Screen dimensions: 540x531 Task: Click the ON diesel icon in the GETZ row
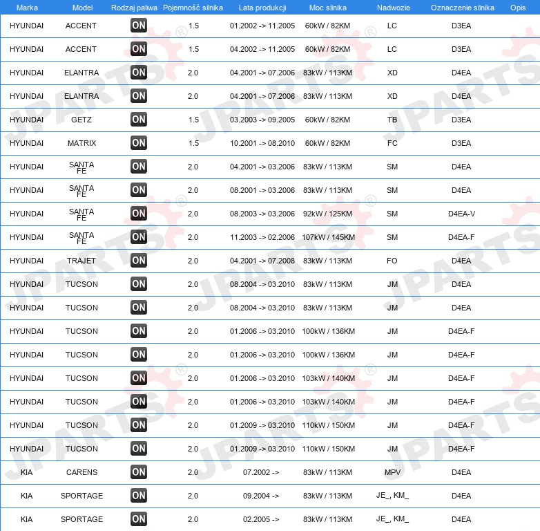[x=139, y=120]
